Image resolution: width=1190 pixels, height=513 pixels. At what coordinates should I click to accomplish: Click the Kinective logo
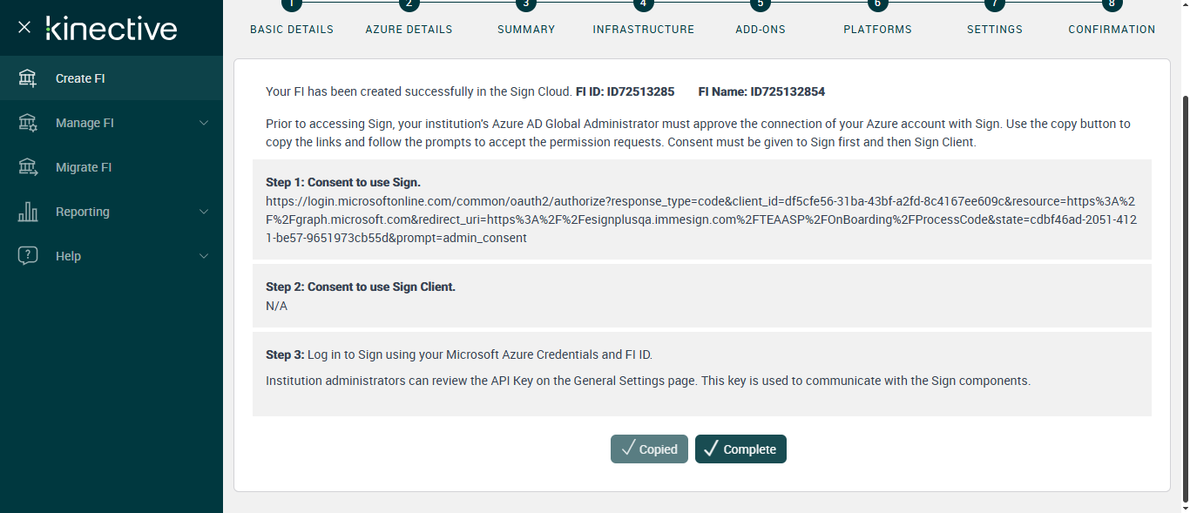coord(112,28)
